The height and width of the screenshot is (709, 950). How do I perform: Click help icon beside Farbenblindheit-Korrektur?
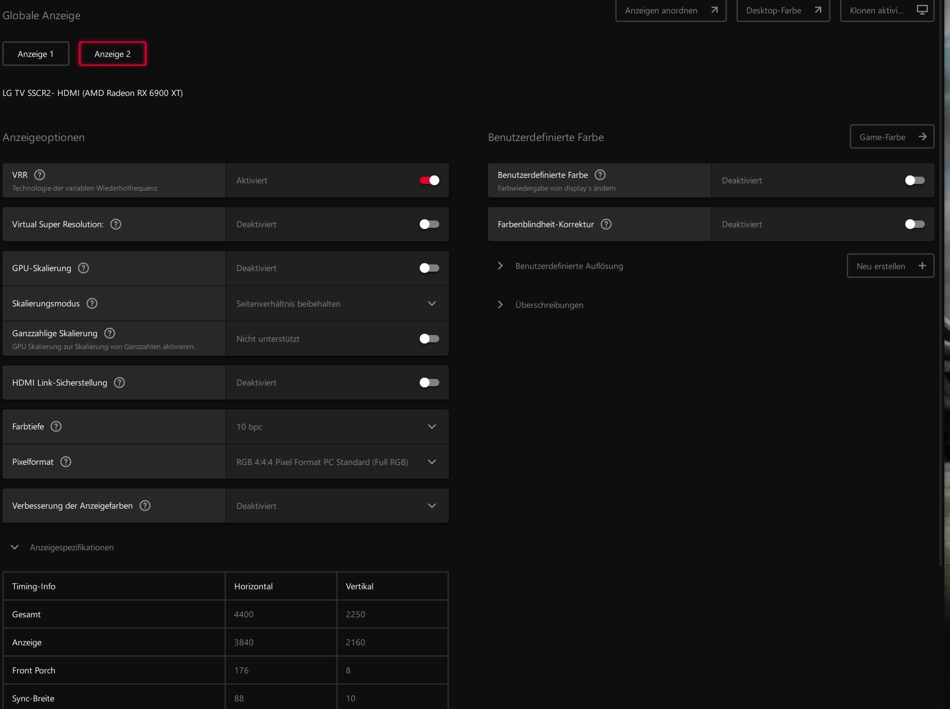pos(606,224)
